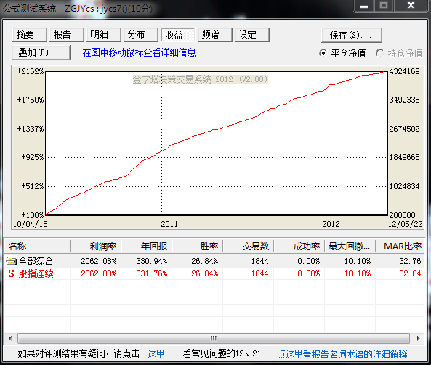Switch to the 明细 tab

pos(104,35)
